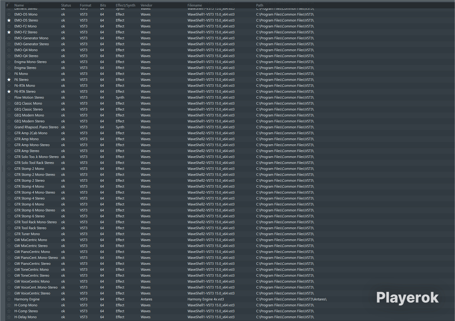
Task: Select the EMO-Generator Mono plugin
Action: 31,38
